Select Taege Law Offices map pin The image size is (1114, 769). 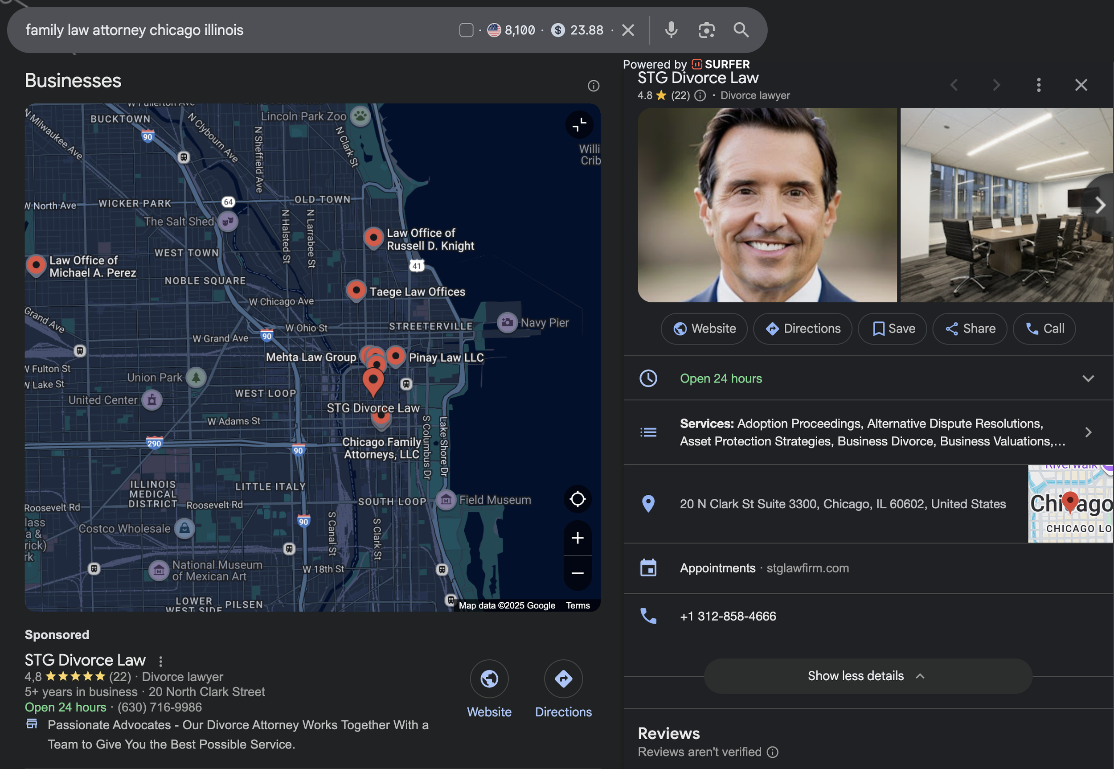point(356,290)
